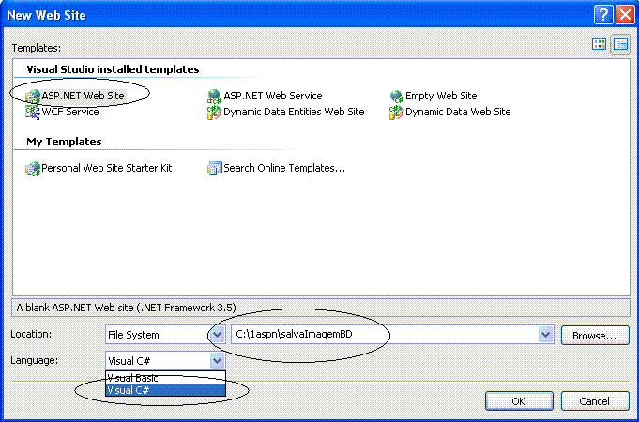This screenshot has width=639, height=422.
Task: Pick the Dynamic Data Entities Web Site icon
Action: pyautogui.click(x=214, y=112)
